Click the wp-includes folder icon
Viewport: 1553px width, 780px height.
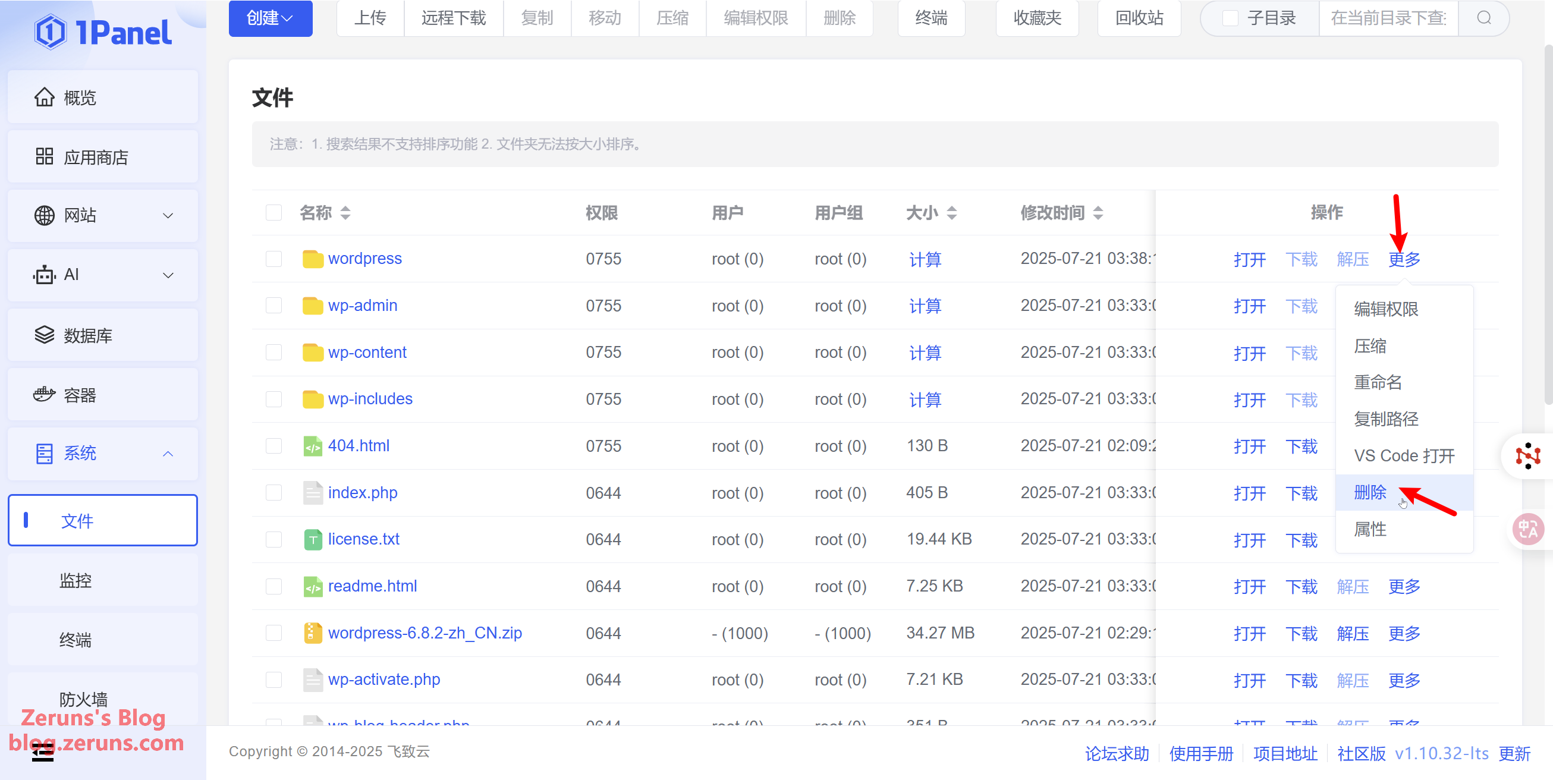click(x=312, y=399)
